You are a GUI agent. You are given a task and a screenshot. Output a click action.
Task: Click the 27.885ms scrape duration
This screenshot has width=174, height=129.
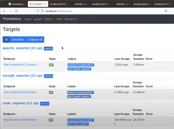139,92
